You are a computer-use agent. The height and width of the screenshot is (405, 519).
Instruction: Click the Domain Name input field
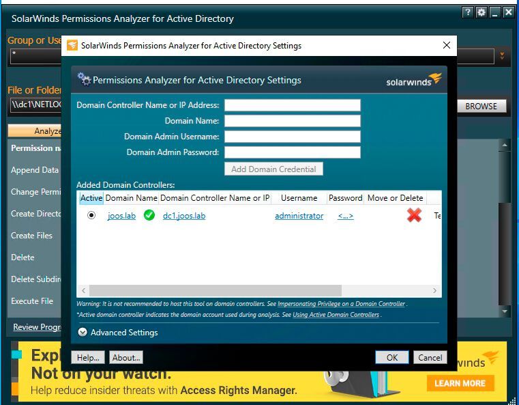click(293, 121)
